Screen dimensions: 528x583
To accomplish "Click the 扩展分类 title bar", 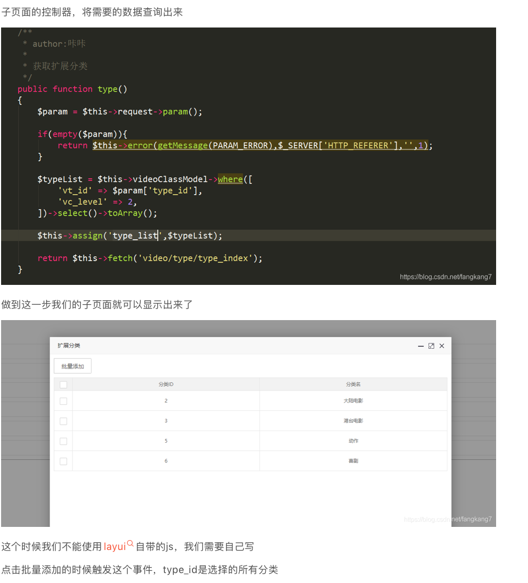I will pyautogui.click(x=71, y=346).
